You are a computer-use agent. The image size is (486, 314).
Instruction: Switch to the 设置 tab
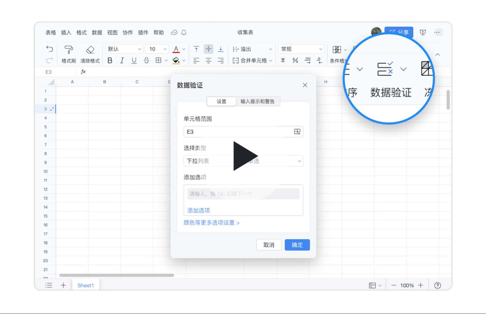(221, 101)
